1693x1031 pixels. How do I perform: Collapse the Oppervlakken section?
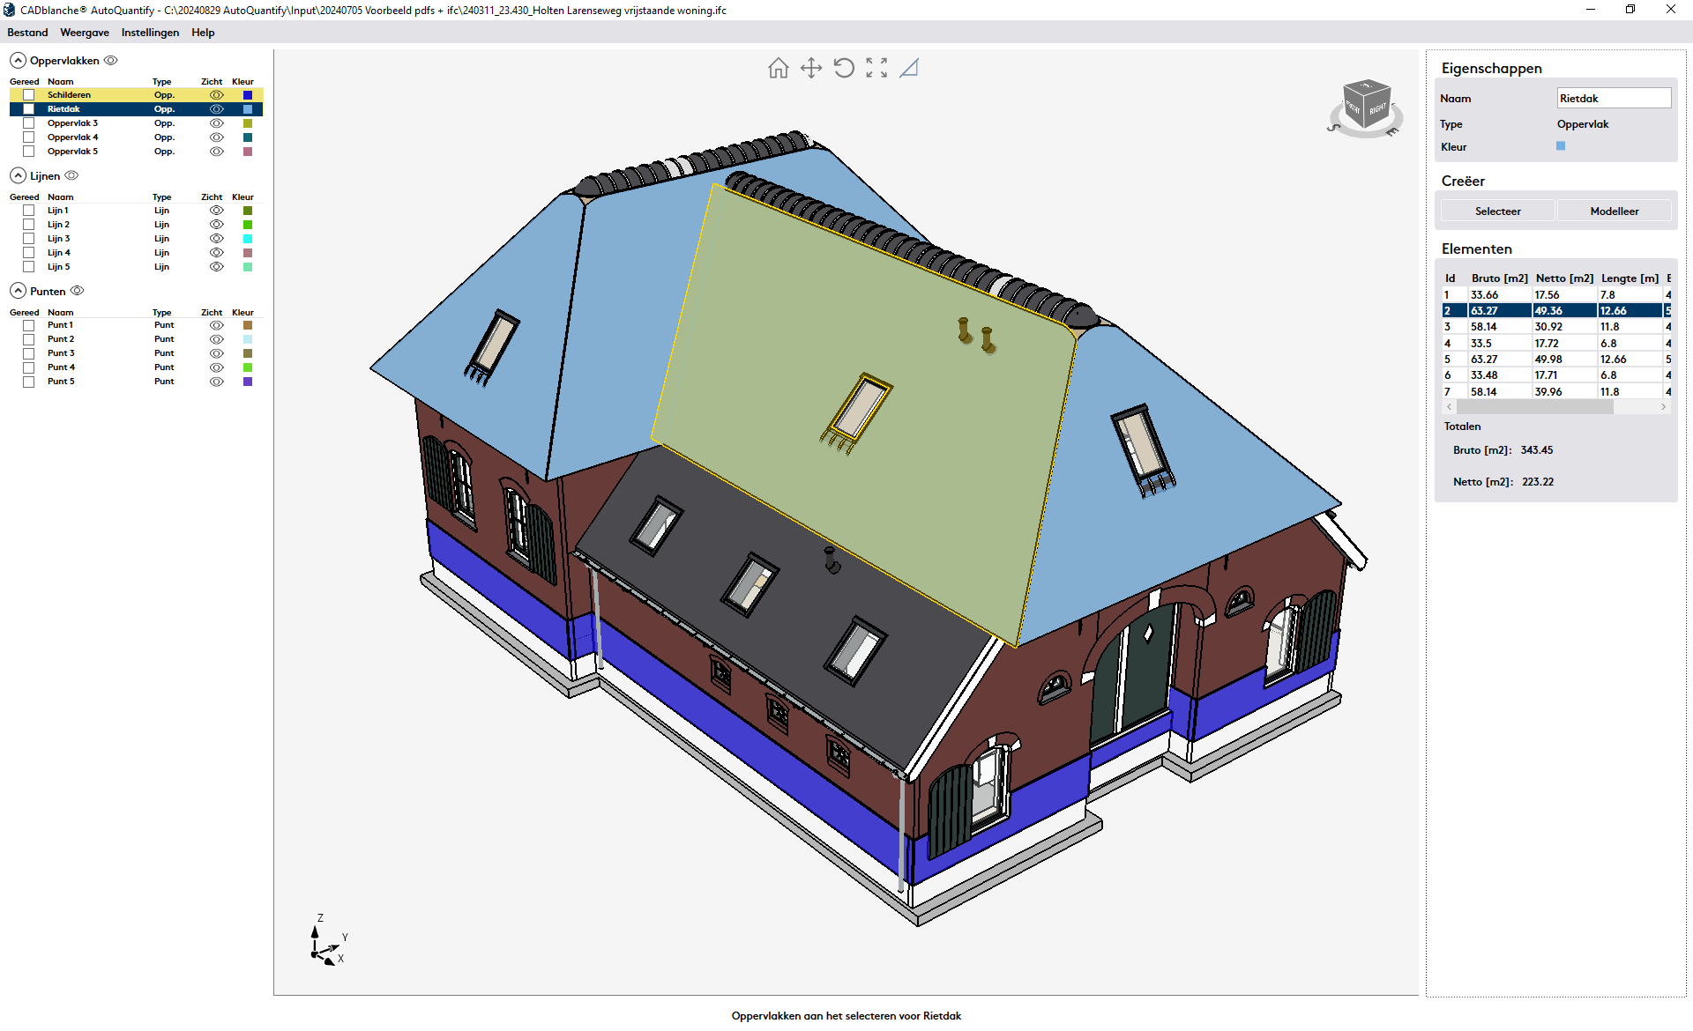[x=18, y=61]
